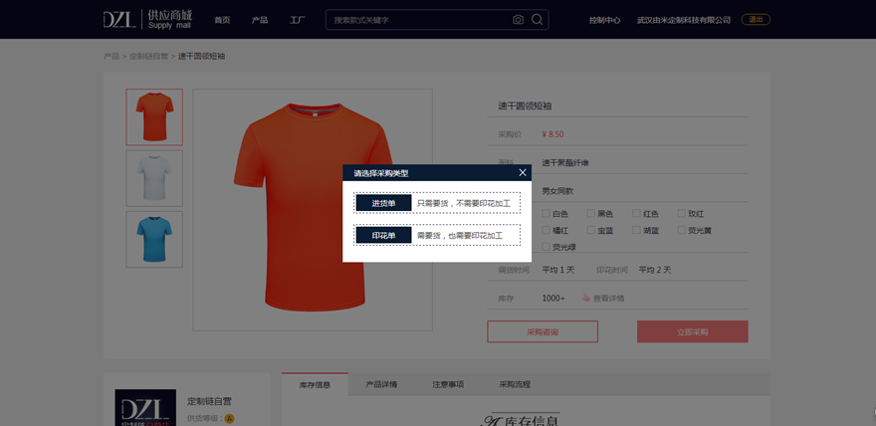Screen dimensions: 876x426
Task: Click the DZL store logo image
Action: 145,408
